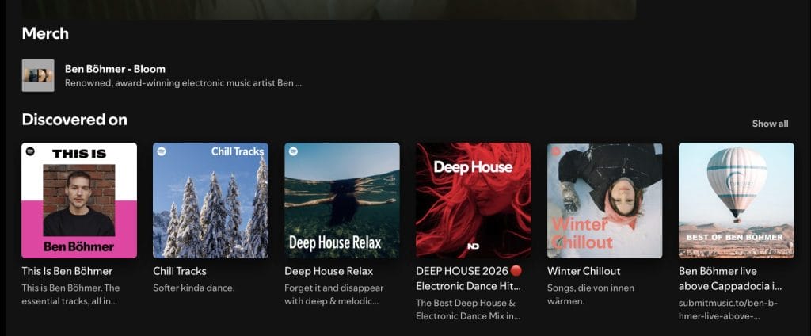This screenshot has height=336, width=811.
Task: Open the Bloom merch description text
Action: click(x=183, y=82)
